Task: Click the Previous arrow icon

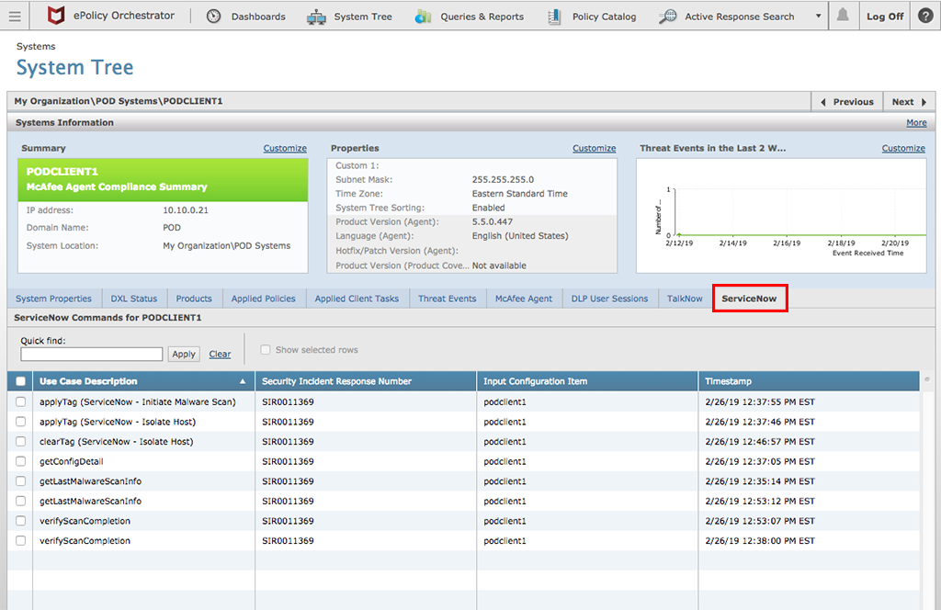Action: click(822, 102)
